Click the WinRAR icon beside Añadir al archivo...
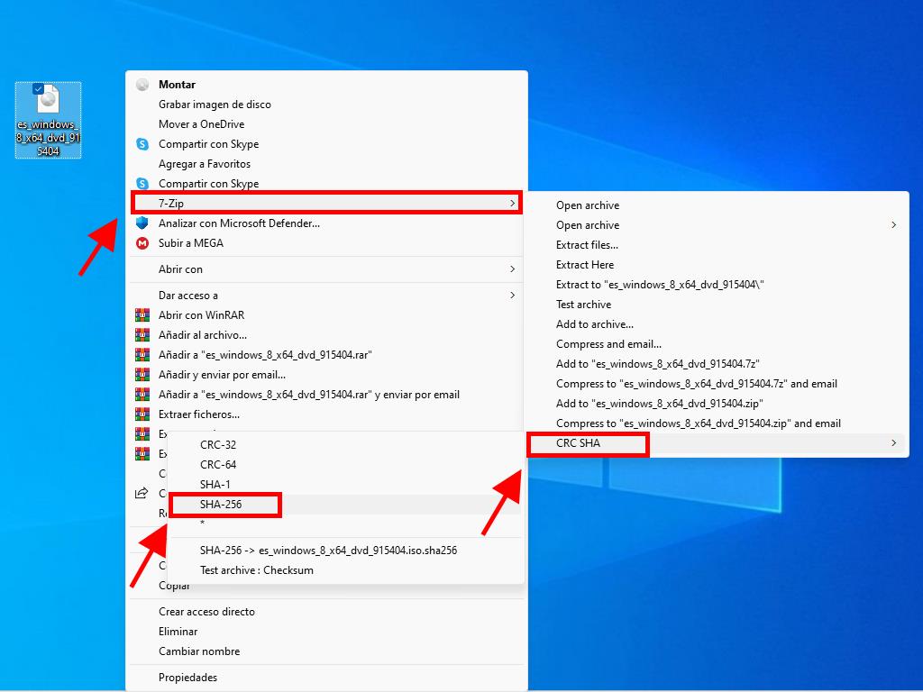The height and width of the screenshot is (692, 923). pyautogui.click(x=142, y=335)
